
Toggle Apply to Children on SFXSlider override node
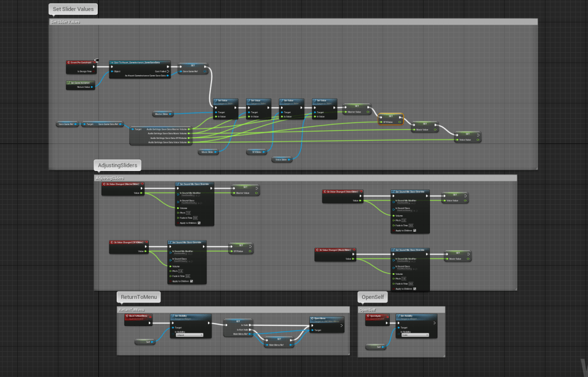coord(191,281)
